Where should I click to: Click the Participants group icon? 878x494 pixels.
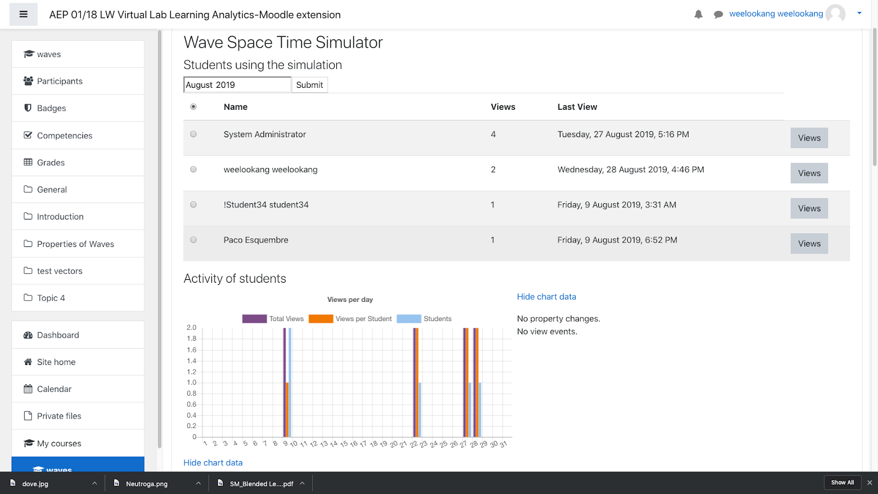click(x=29, y=81)
